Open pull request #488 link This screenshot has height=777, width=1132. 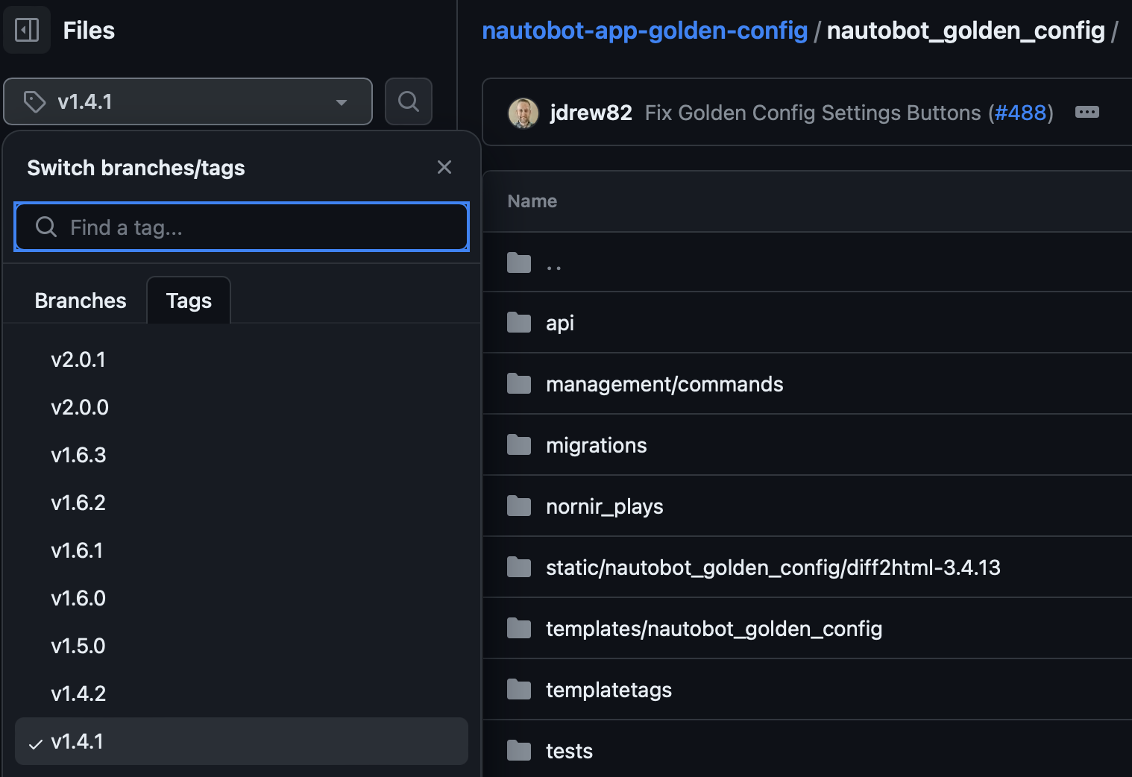[1021, 113]
